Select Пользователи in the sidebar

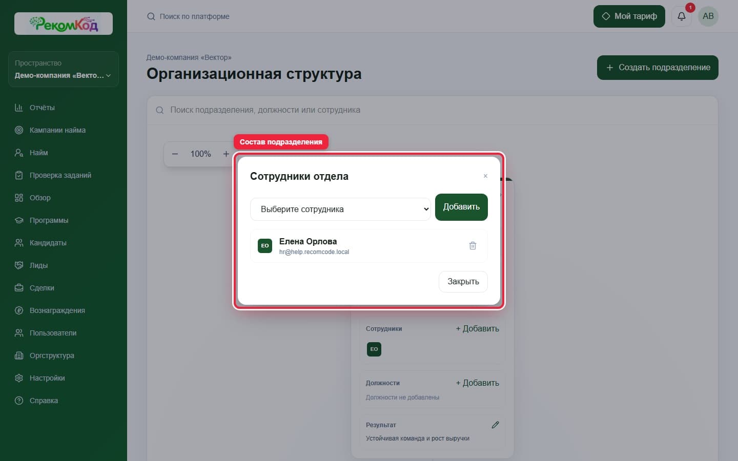pos(64,333)
